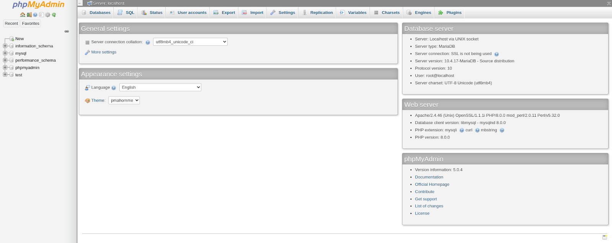The height and width of the screenshot is (243, 612).
Task: Open the More settings link
Action: (x=104, y=52)
